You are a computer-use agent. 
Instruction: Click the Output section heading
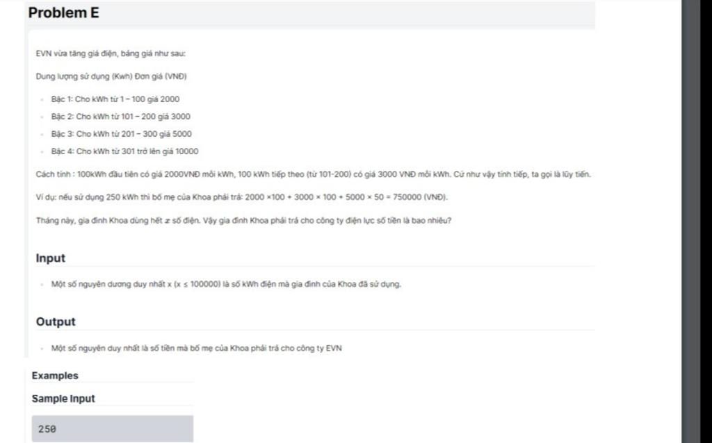56,321
